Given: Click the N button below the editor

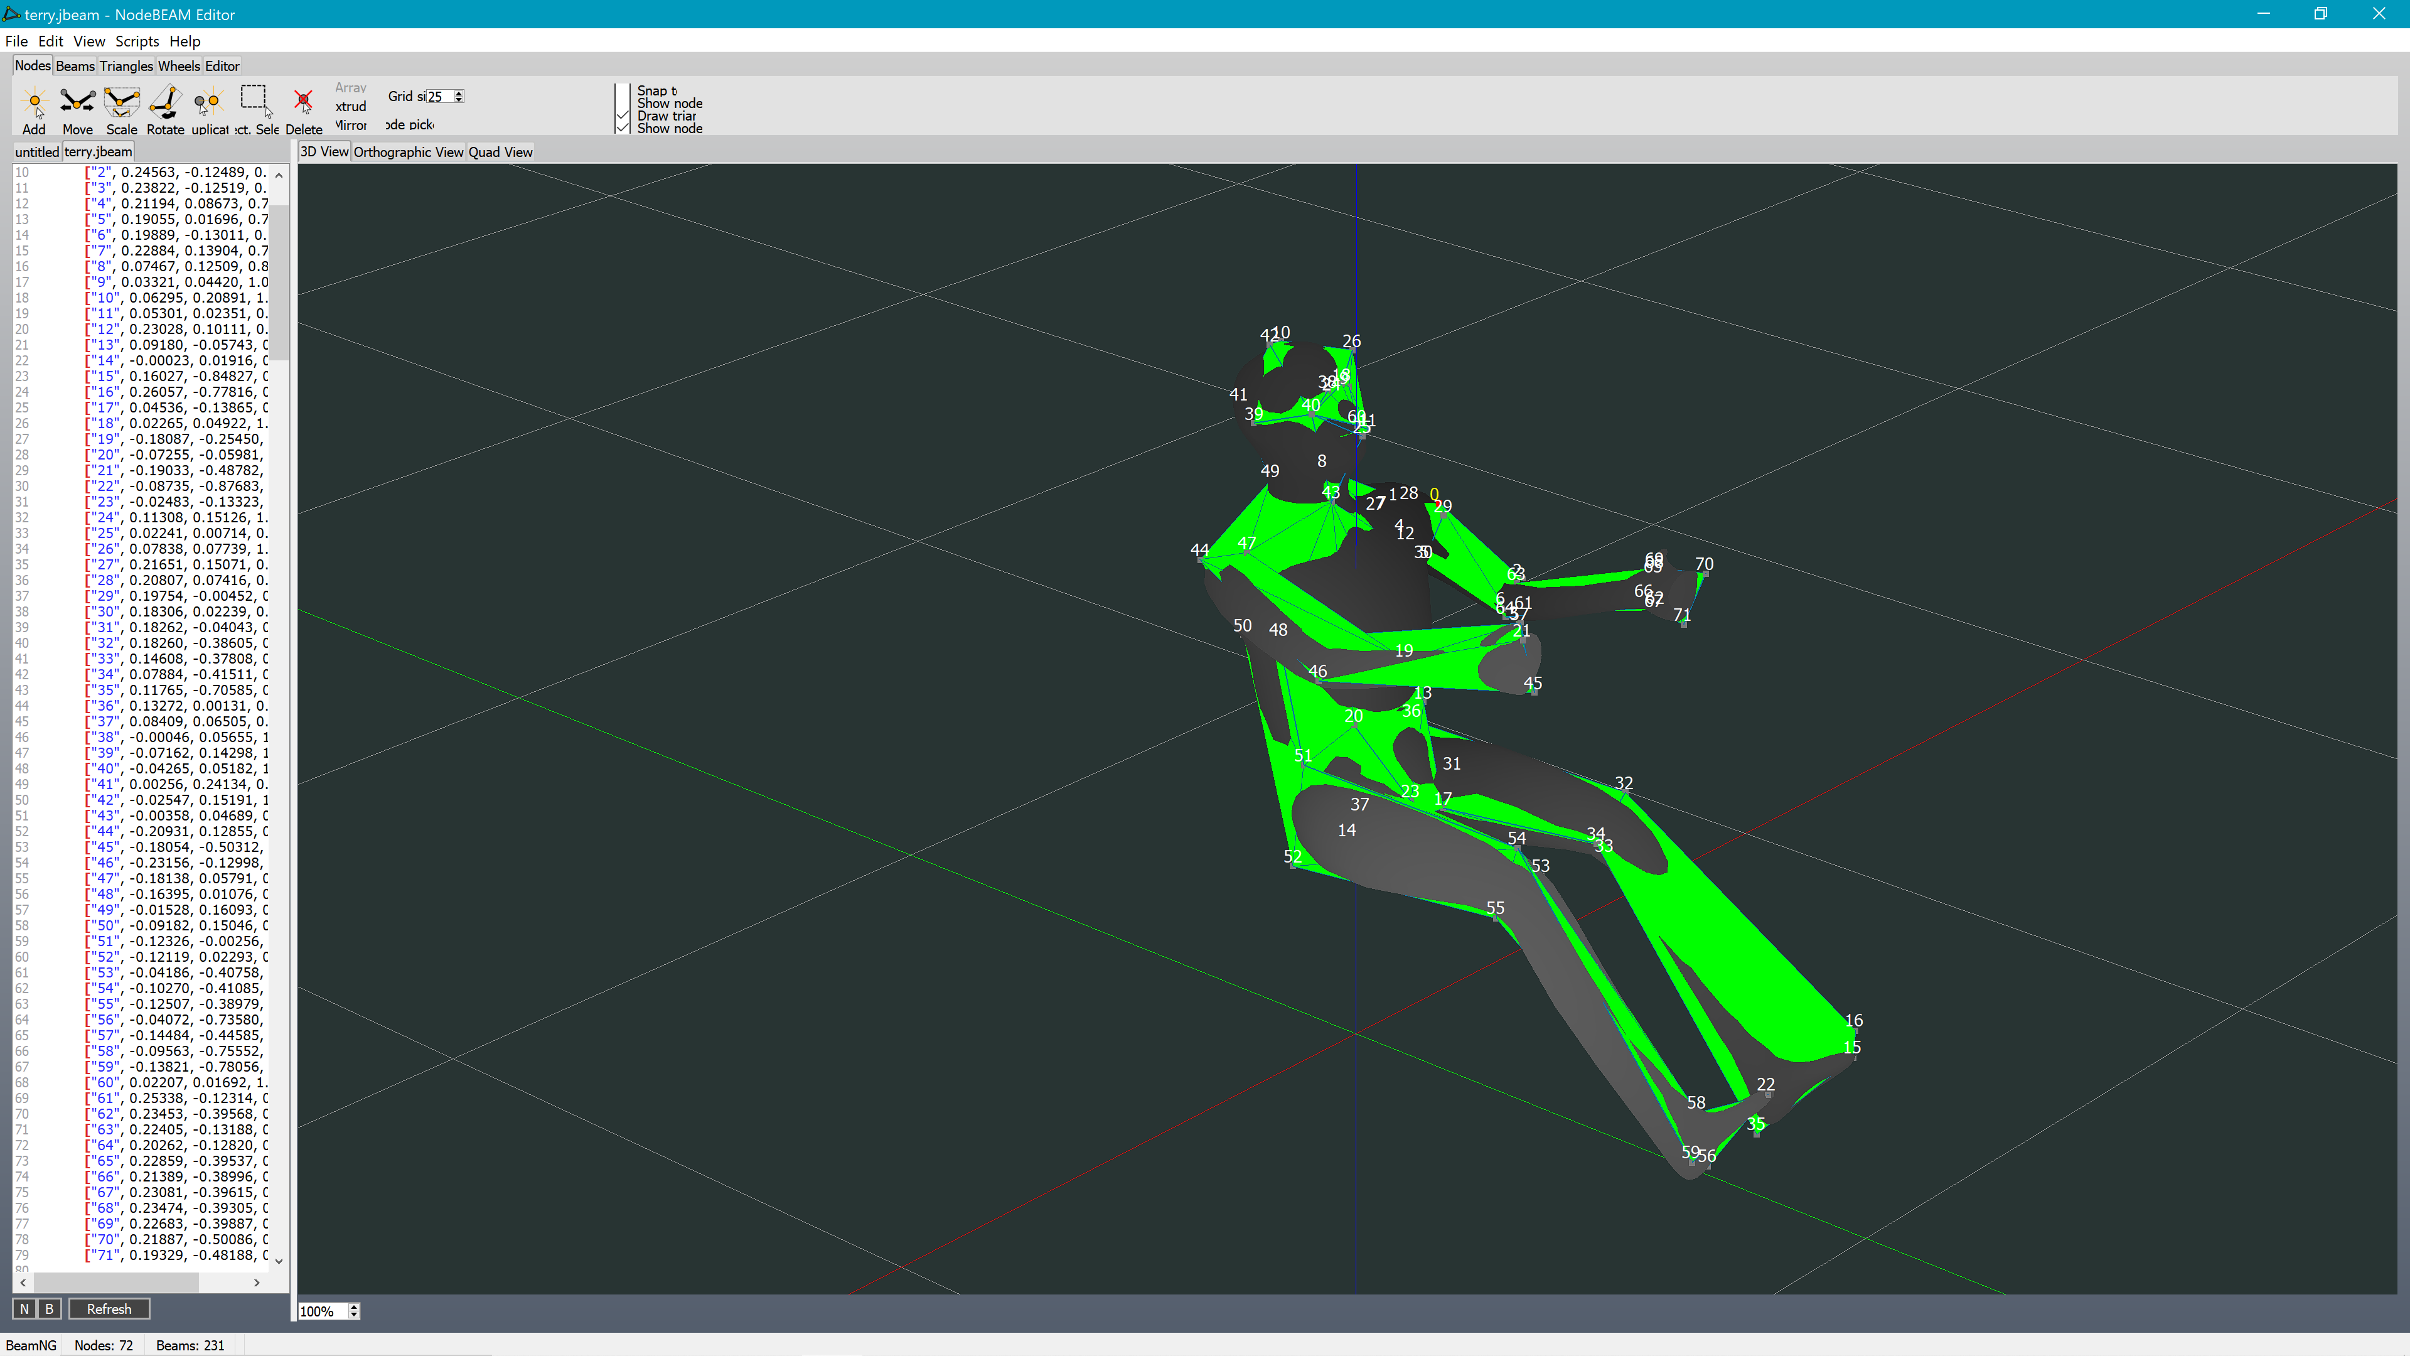Looking at the screenshot, I should (24, 1309).
